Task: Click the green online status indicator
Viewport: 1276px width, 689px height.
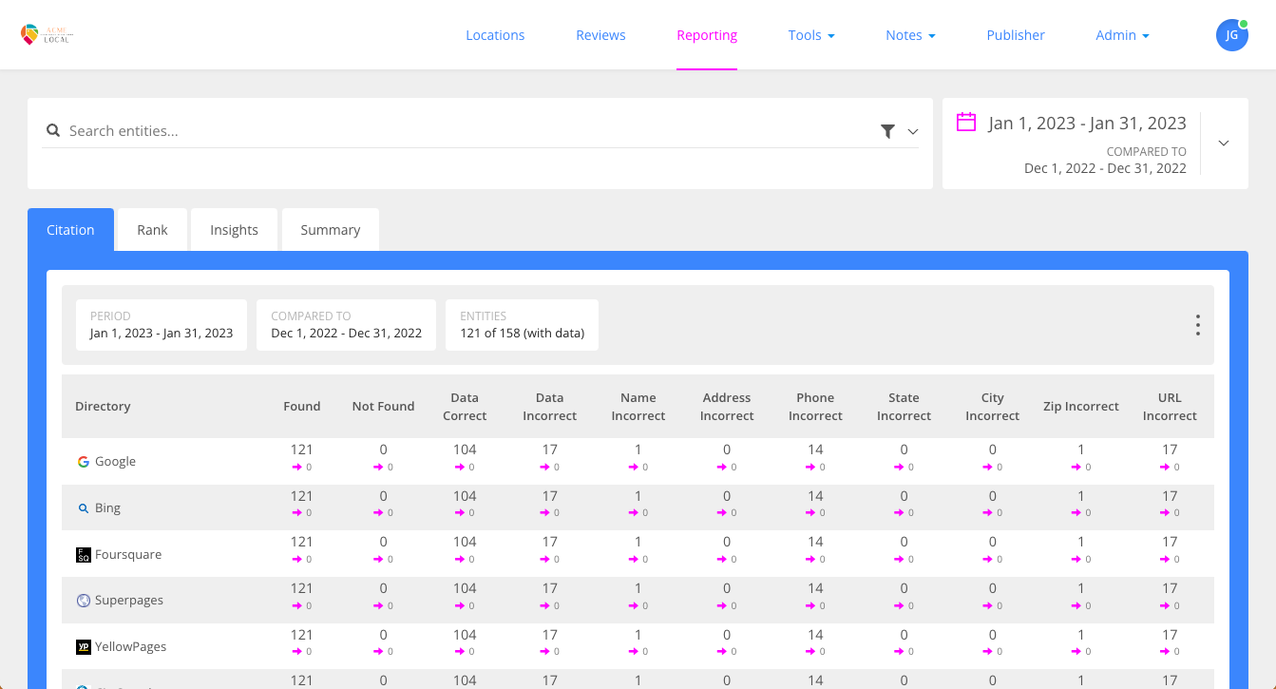Action: (x=1244, y=22)
